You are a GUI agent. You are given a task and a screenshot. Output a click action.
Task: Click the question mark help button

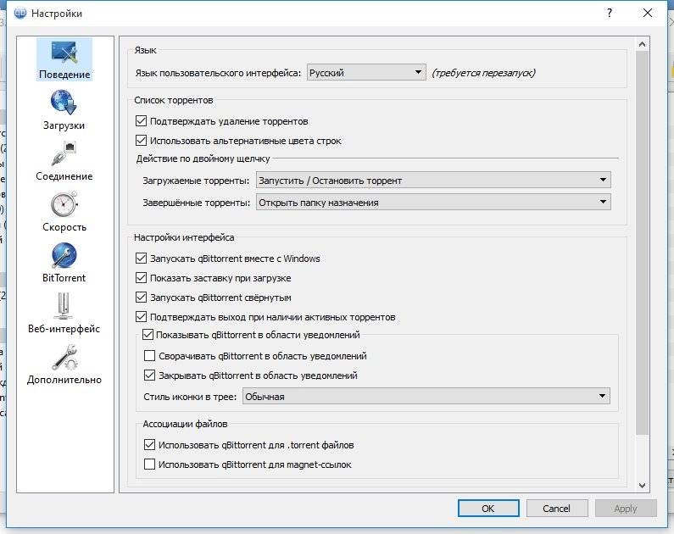point(610,13)
